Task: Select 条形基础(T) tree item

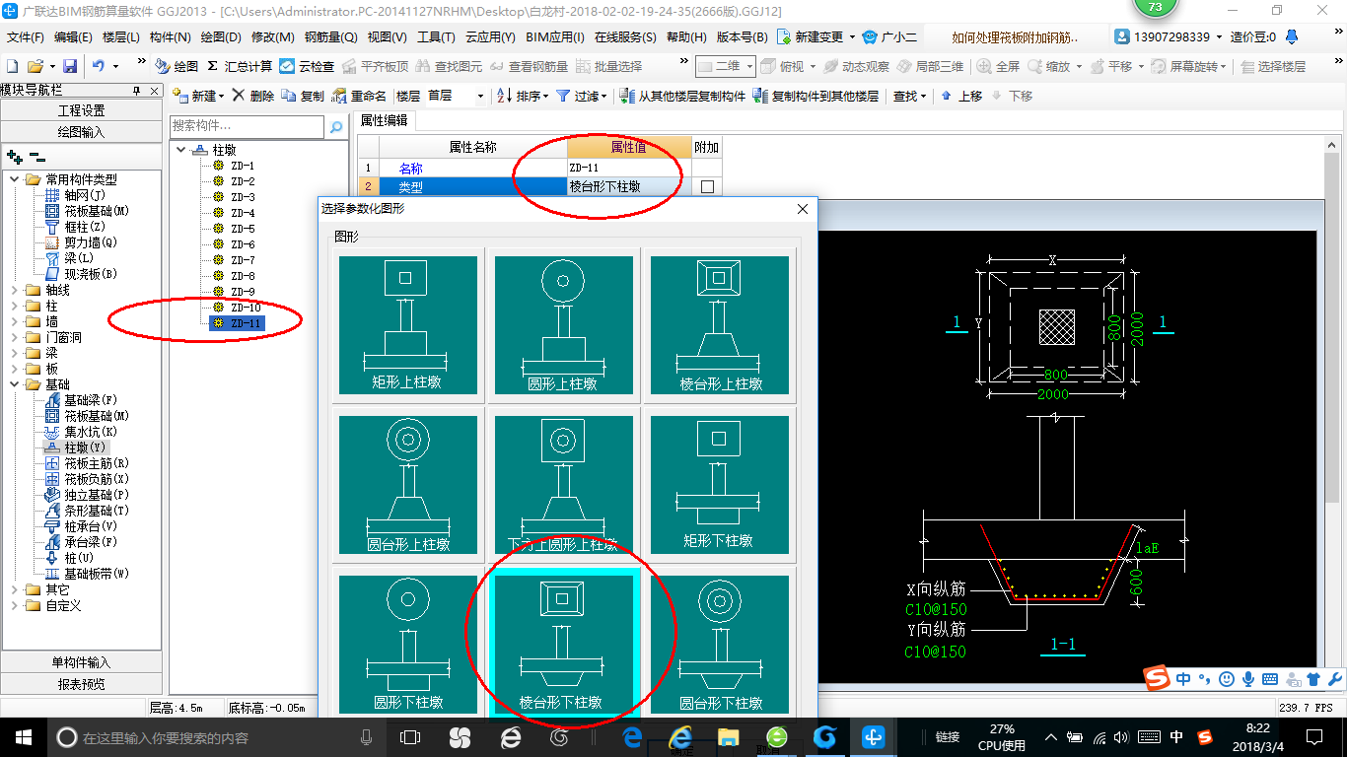Action: click(87, 511)
